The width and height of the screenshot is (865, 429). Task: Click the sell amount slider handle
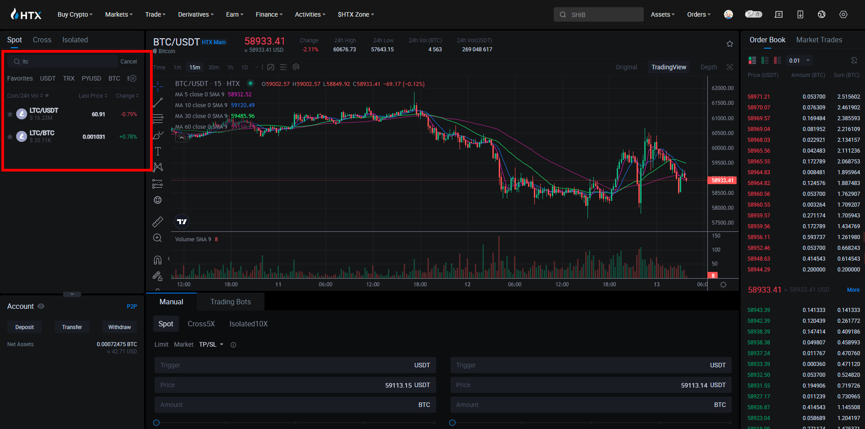[452, 423]
